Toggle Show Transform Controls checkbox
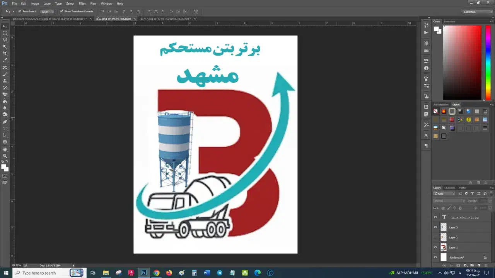Viewport: 495px width, 278px height. [x=61, y=12]
